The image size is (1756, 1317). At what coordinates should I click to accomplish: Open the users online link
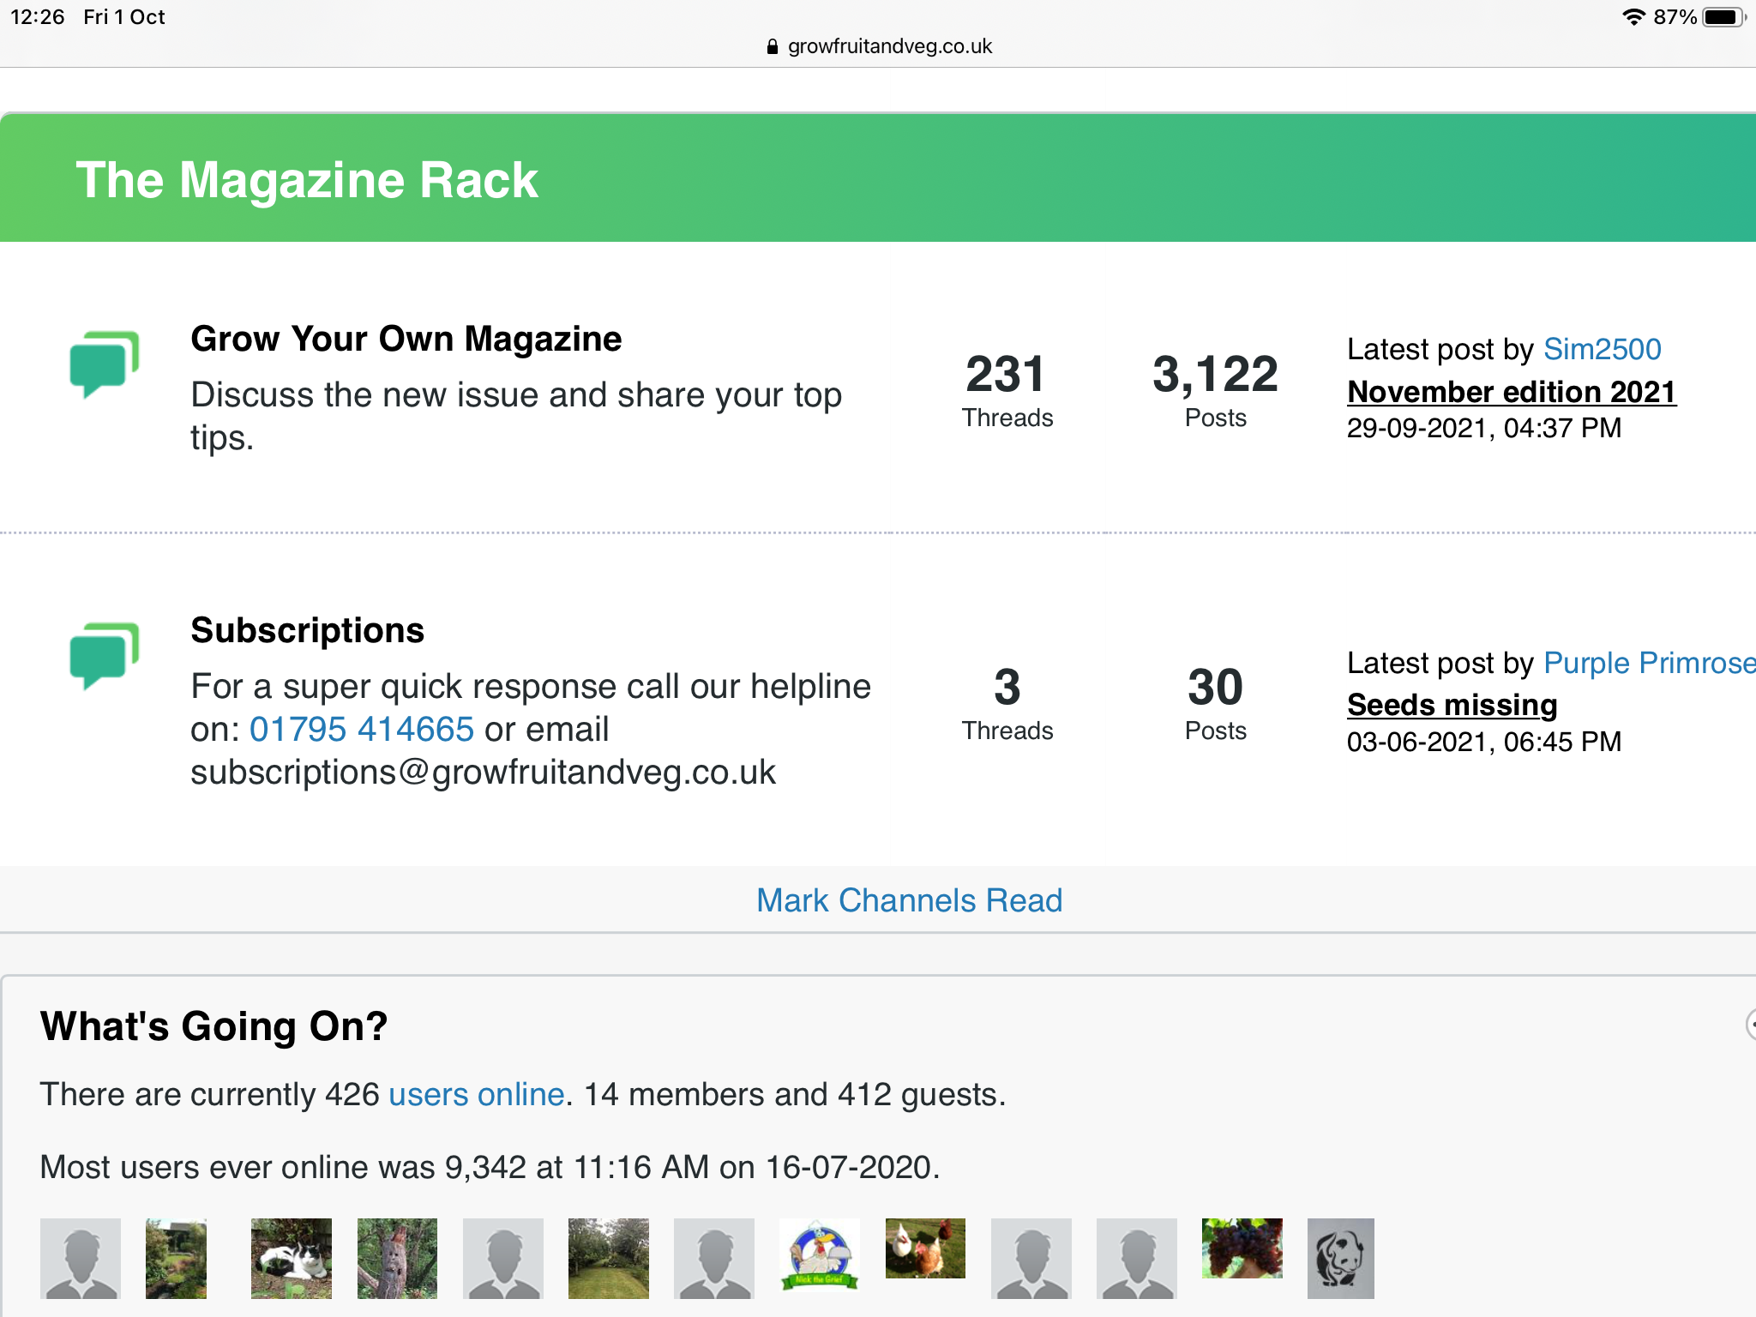(x=477, y=1094)
